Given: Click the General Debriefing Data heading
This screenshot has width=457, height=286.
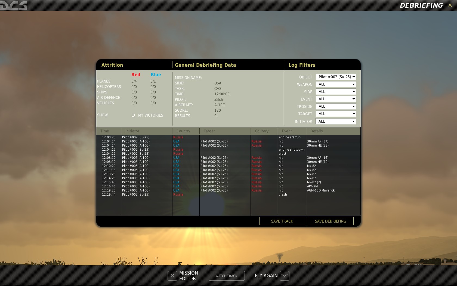Looking at the screenshot, I should 205,65.
